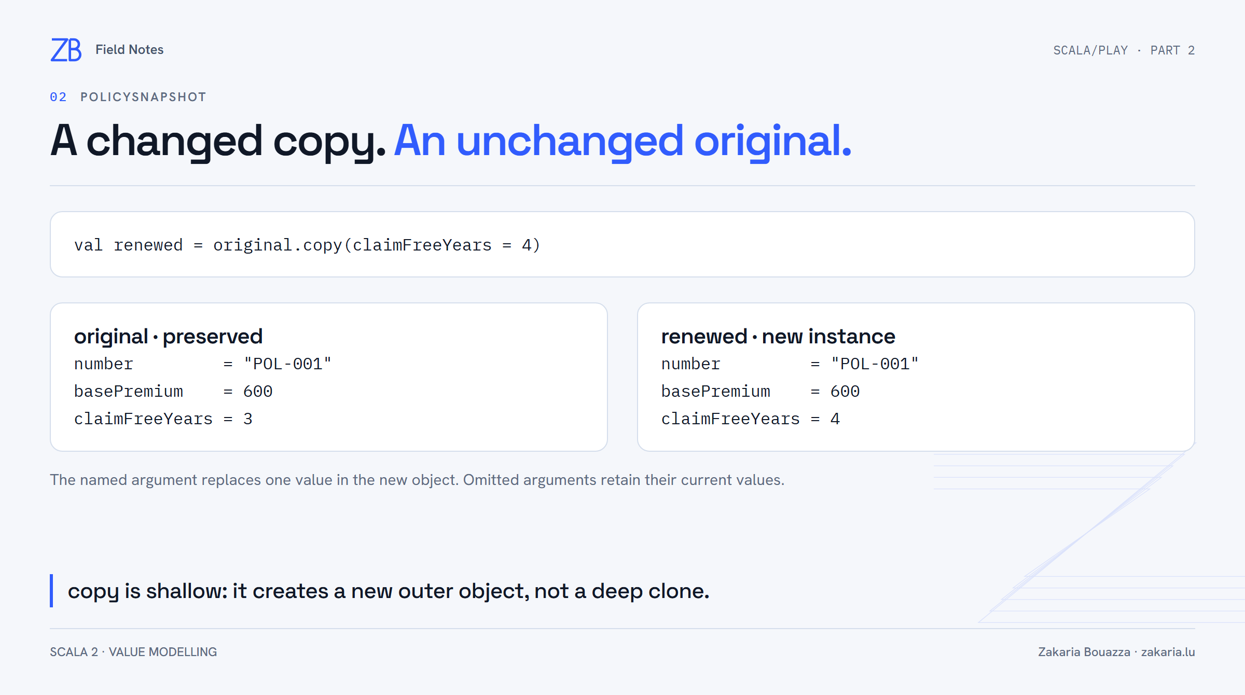Select original's number "POL-001" line
Viewport: 1245px width, 695px height.
pyautogui.click(x=202, y=364)
